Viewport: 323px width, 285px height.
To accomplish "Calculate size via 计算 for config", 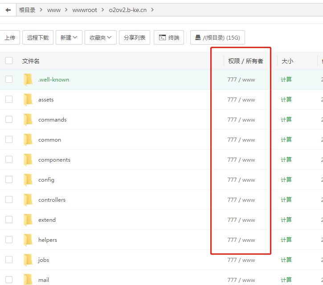I will [286, 180].
